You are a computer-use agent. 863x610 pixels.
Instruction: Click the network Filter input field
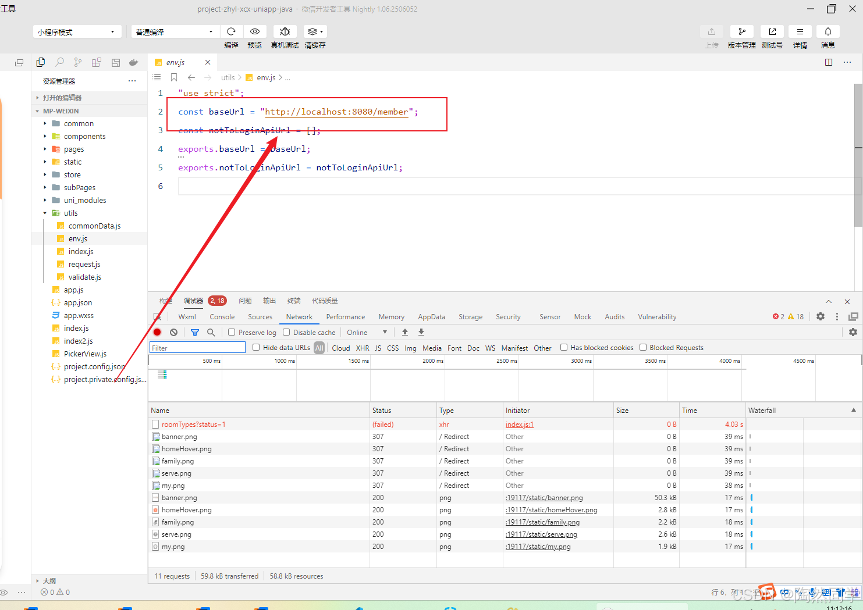point(197,347)
